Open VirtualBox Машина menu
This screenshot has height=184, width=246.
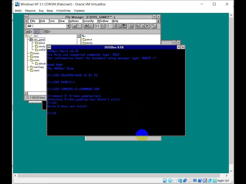(30, 11)
